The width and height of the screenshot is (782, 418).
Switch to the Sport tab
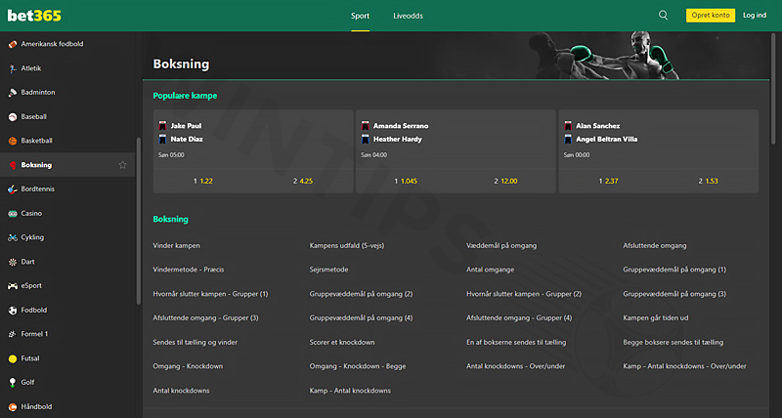(x=360, y=16)
